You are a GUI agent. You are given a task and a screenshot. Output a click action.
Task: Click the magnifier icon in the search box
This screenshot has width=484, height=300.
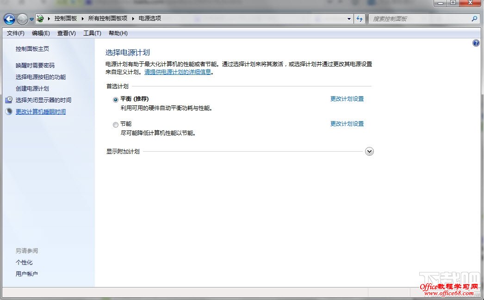(474, 18)
